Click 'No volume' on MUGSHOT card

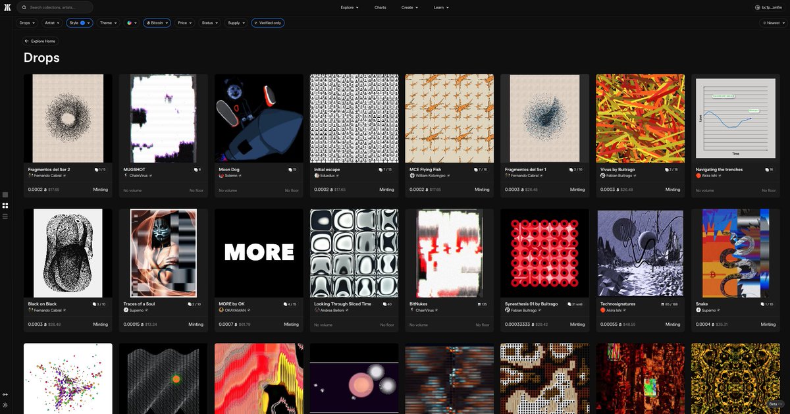132,190
